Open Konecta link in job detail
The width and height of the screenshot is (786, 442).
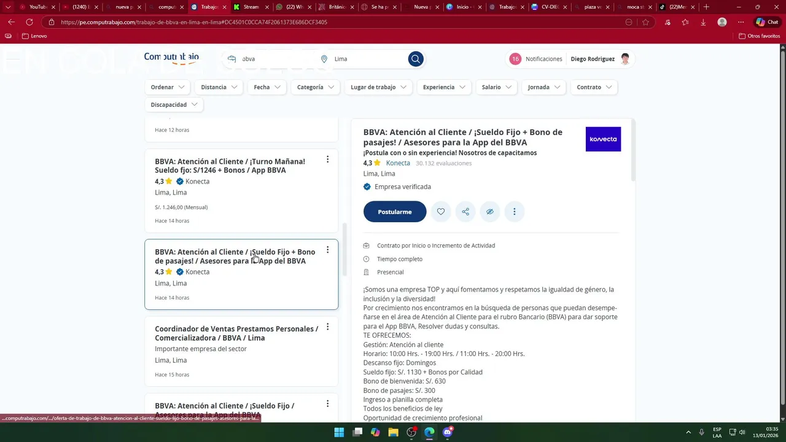coord(398,163)
